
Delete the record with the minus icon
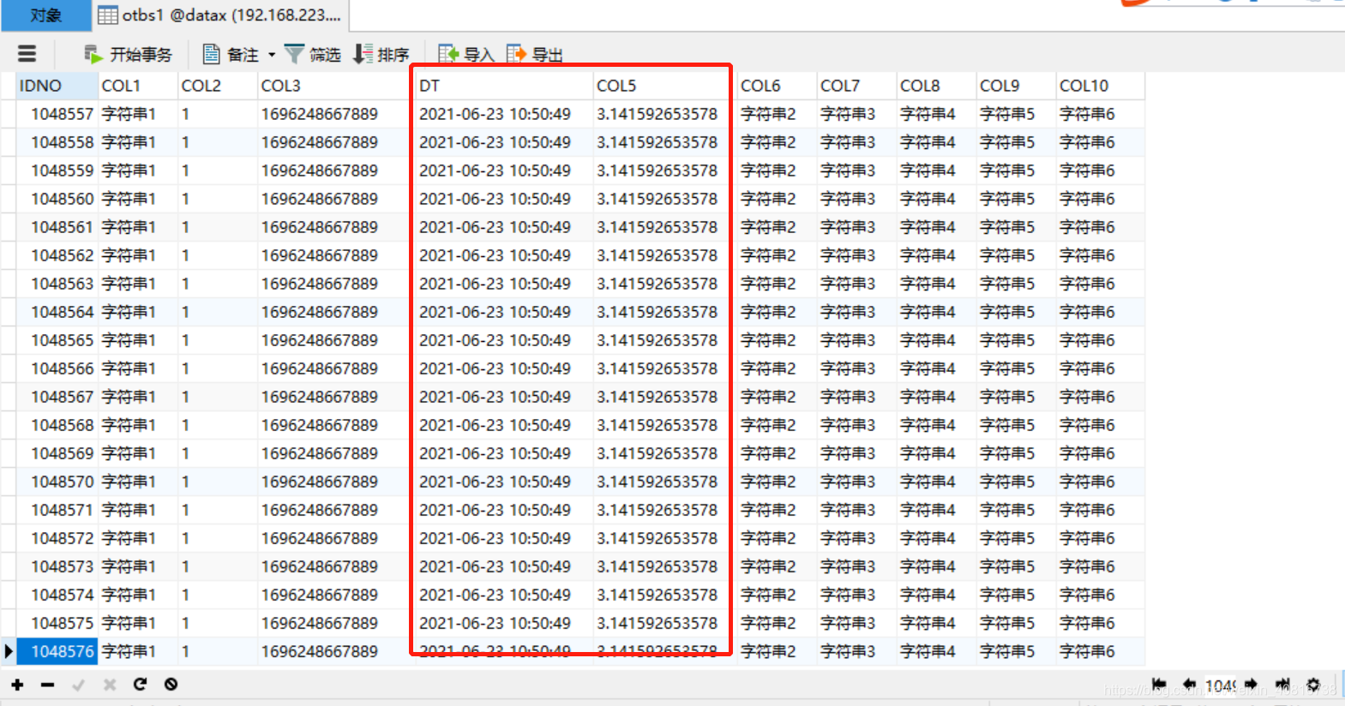click(48, 685)
